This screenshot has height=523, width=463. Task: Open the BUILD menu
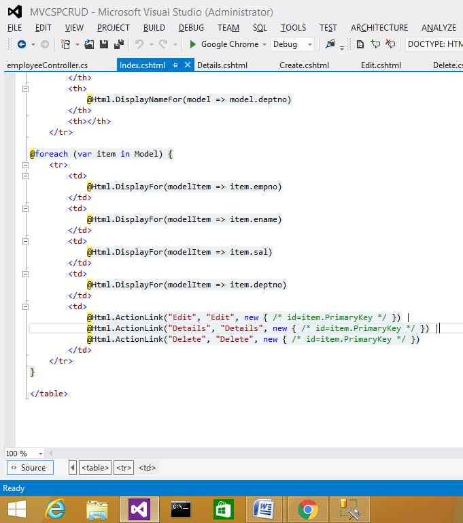point(154,28)
